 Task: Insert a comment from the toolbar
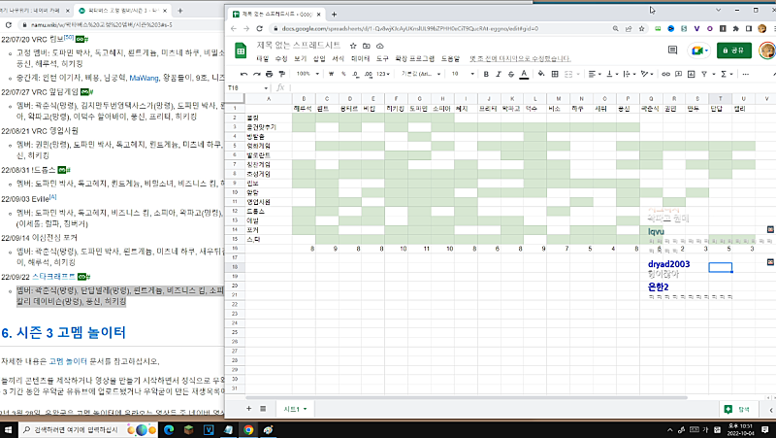(x=678, y=74)
